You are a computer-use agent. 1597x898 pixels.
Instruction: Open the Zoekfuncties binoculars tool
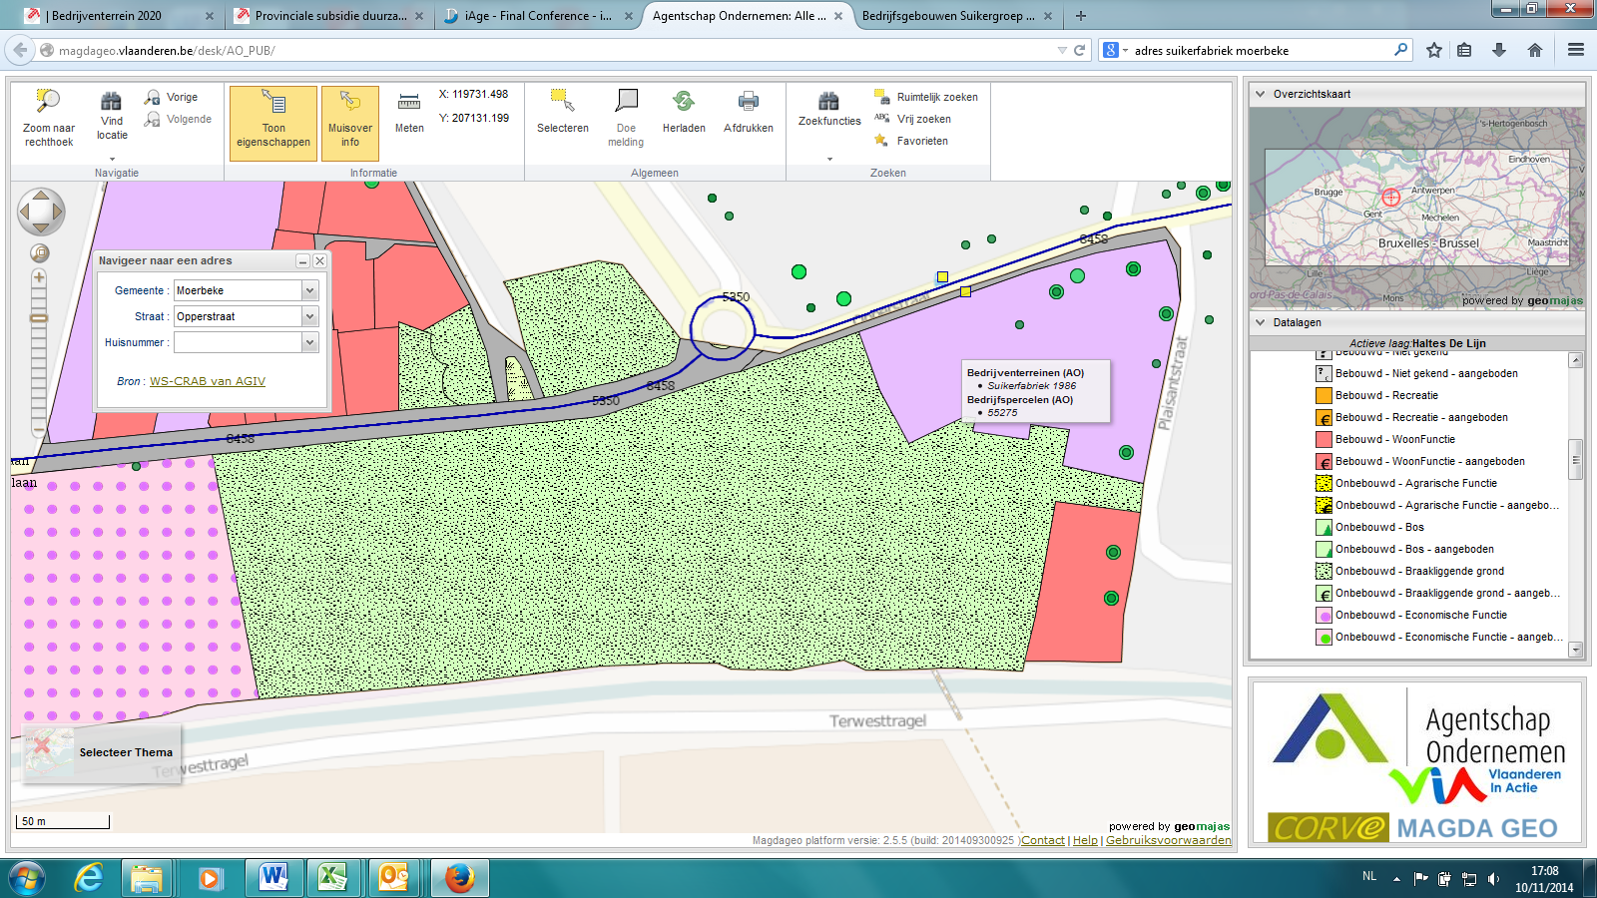829,109
